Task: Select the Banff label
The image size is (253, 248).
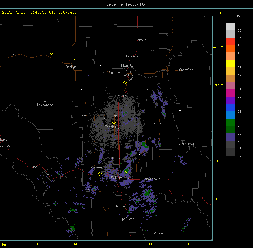Action: [x=36, y=167]
